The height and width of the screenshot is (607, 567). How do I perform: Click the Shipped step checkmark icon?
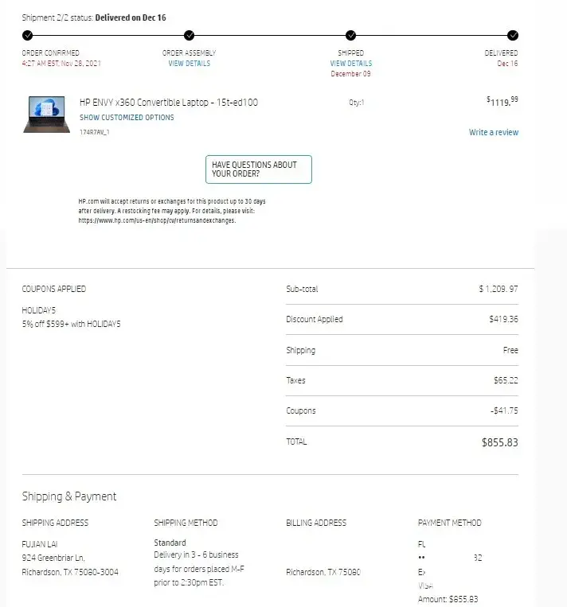click(x=350, y=35)
